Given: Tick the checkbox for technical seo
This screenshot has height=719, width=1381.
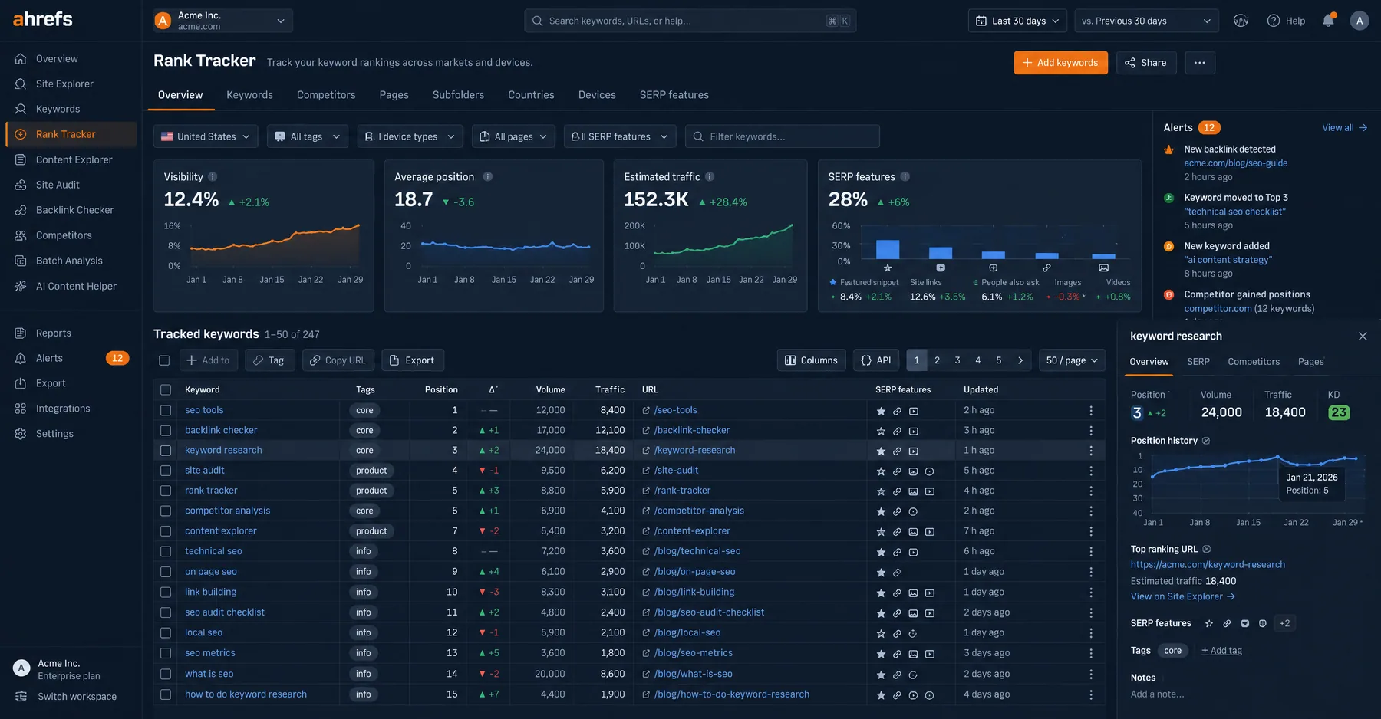Looking at the screenshot, I should point(166,552).
